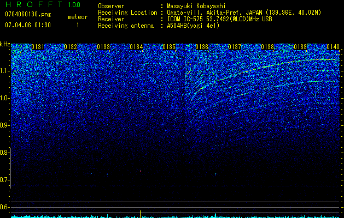Click the tall yellow spike in bottom power graph

140,214
